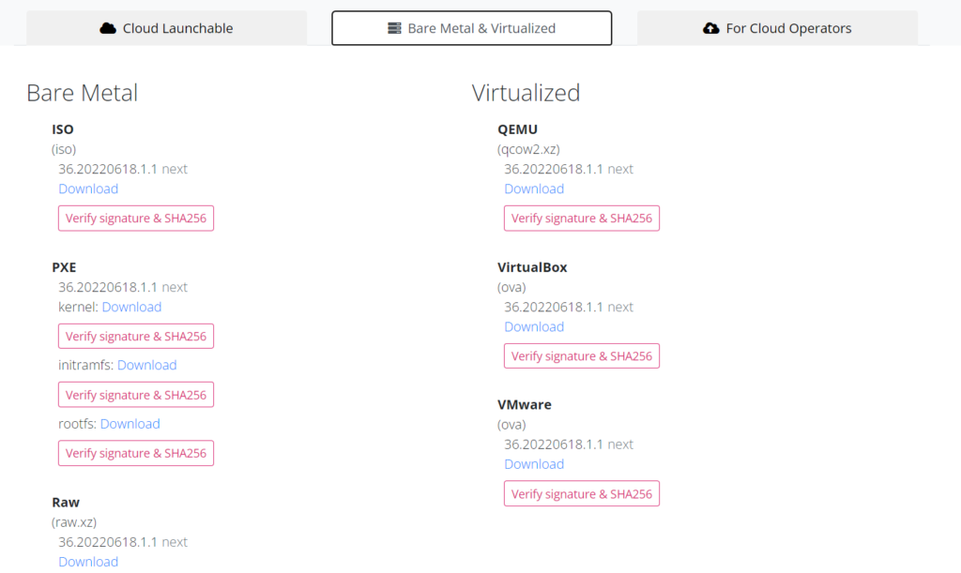Switch to the Cloud Launchable tab
The height and width of the screenshot is (573, 961).
(167, 28)
